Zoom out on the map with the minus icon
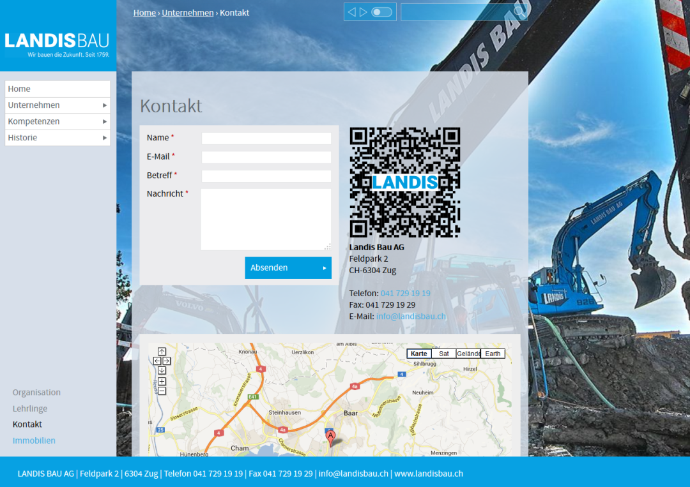690x487 pixels. tap(162, 390)
